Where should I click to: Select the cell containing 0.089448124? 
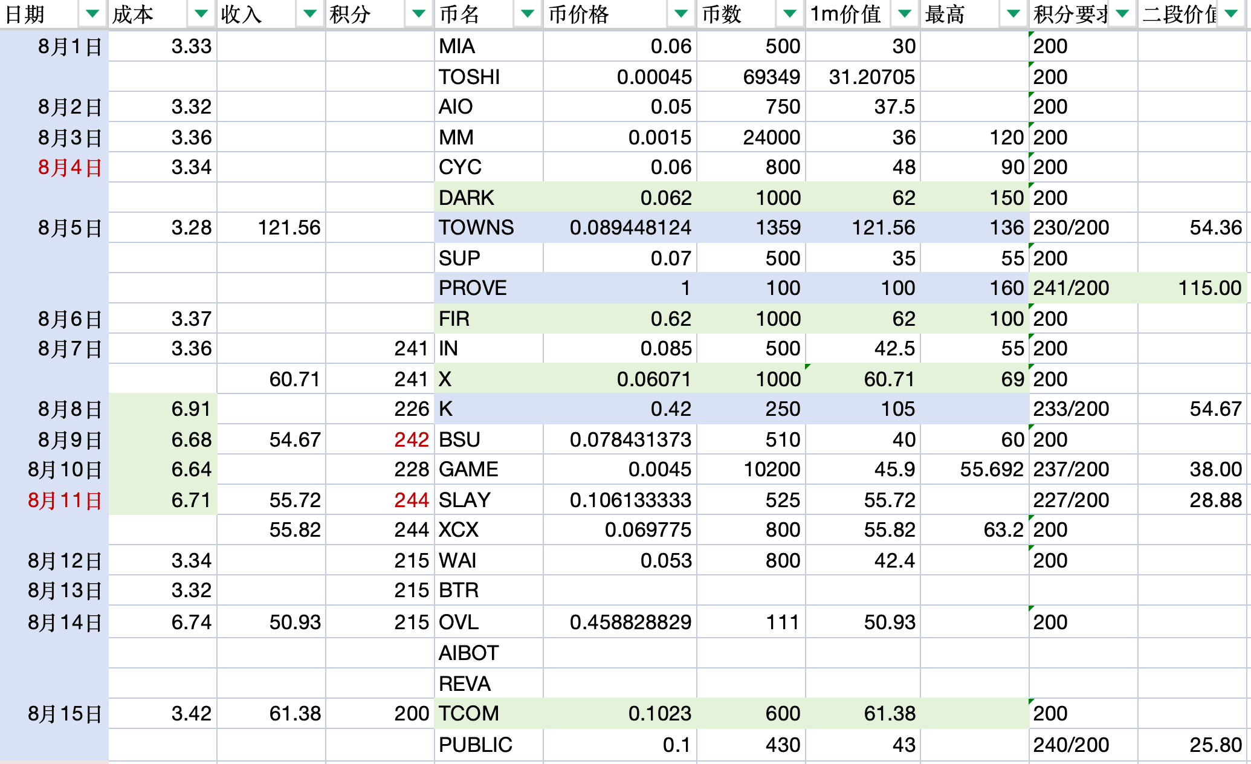tap(630, 228)
